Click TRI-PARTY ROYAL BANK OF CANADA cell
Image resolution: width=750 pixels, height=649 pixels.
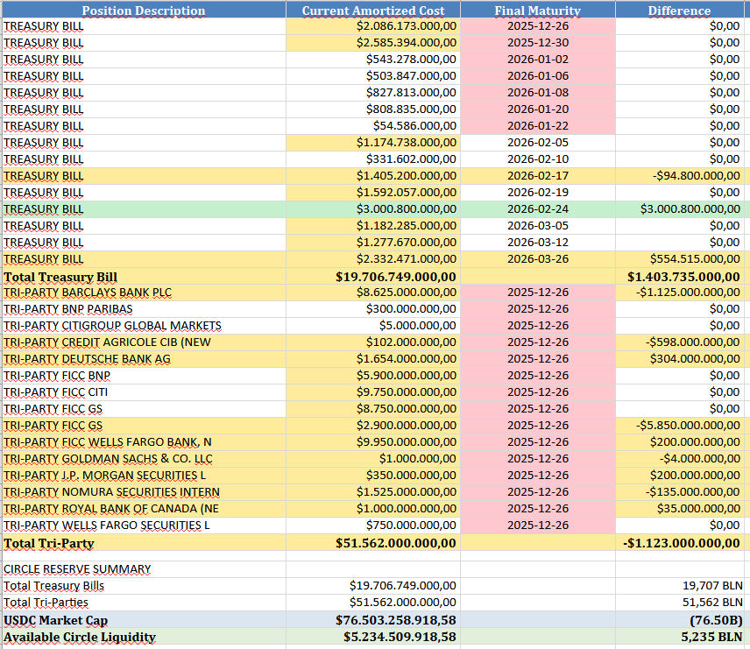[x=144, y=508]
